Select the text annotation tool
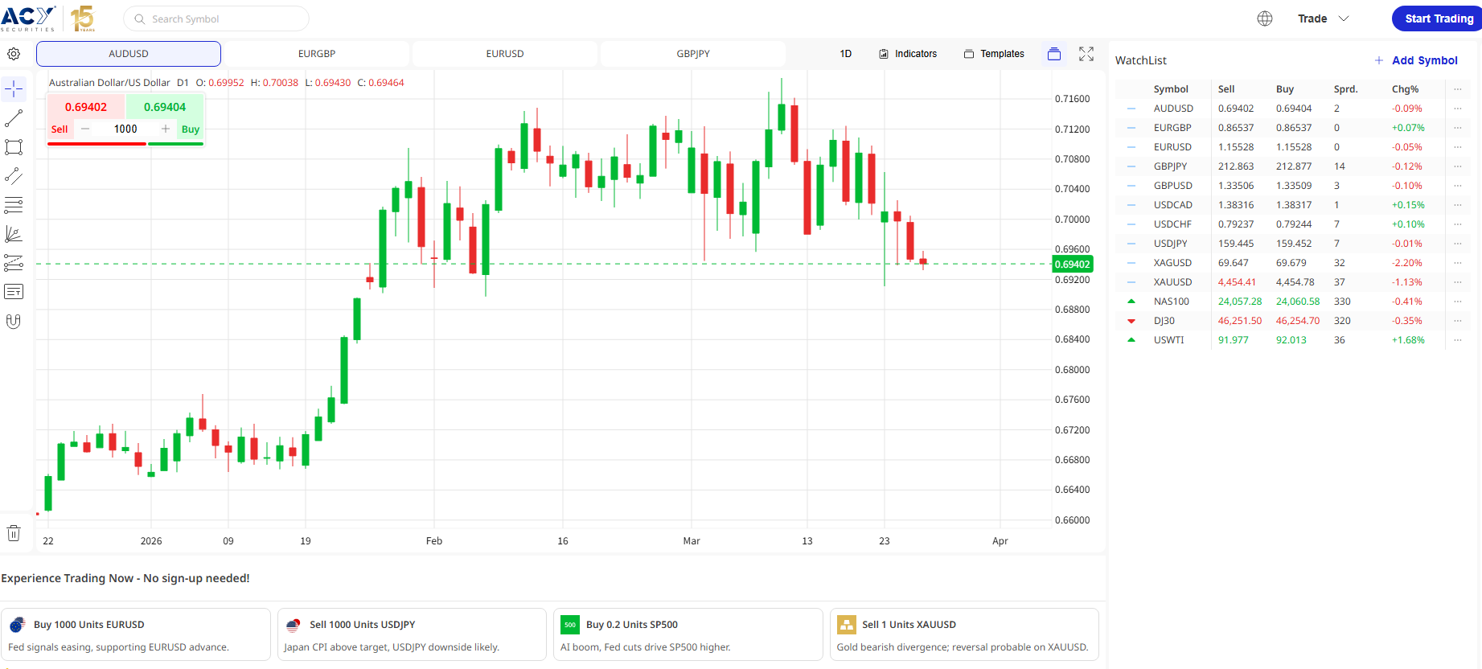1482x669 pixels. pos(14,292)
